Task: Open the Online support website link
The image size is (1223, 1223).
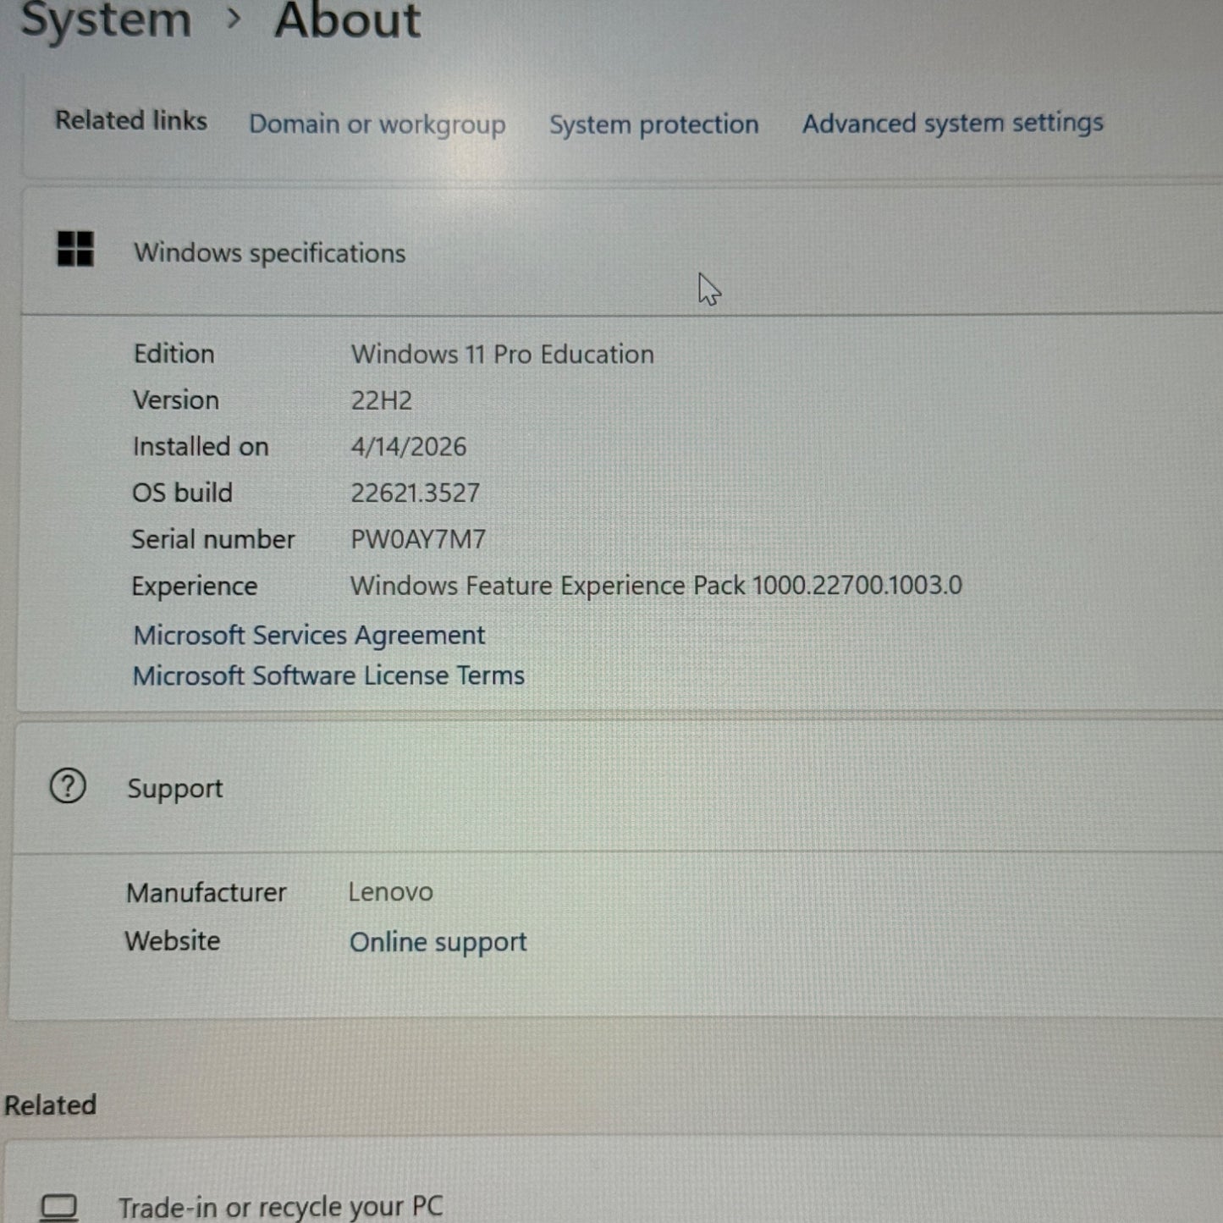Action: pyautogui.click(x=438, y=942)
